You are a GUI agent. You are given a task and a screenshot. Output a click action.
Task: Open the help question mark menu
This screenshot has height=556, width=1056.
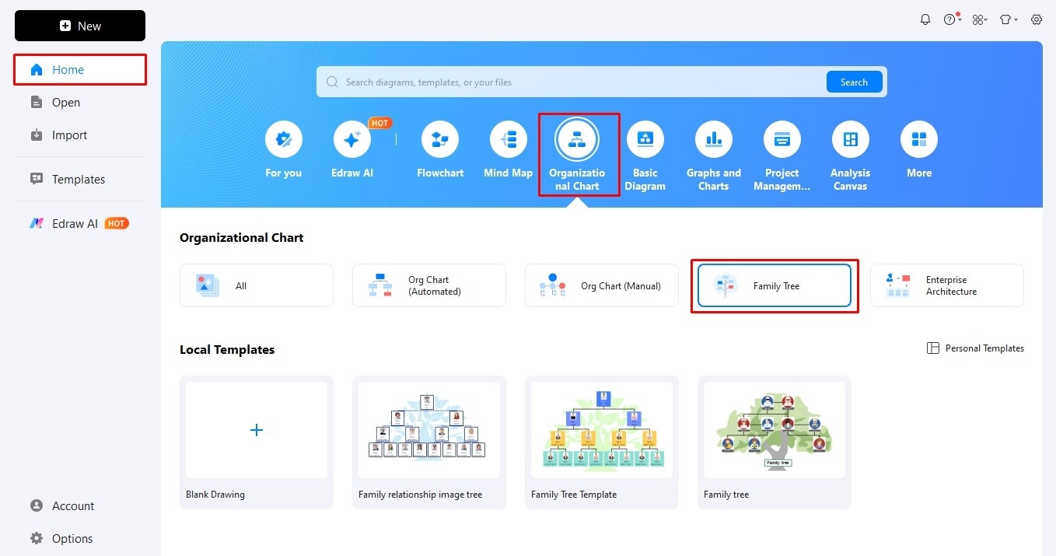point(953,19)
